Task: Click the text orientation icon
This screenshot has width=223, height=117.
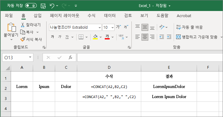Action: click(161, 27)
